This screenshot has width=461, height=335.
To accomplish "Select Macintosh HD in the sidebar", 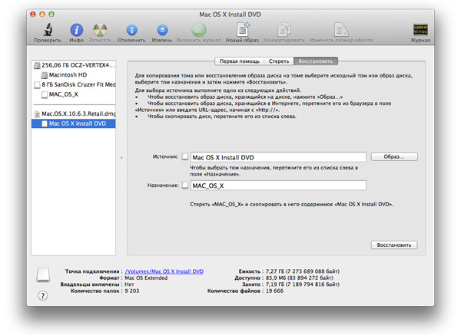I will point(68,75).
